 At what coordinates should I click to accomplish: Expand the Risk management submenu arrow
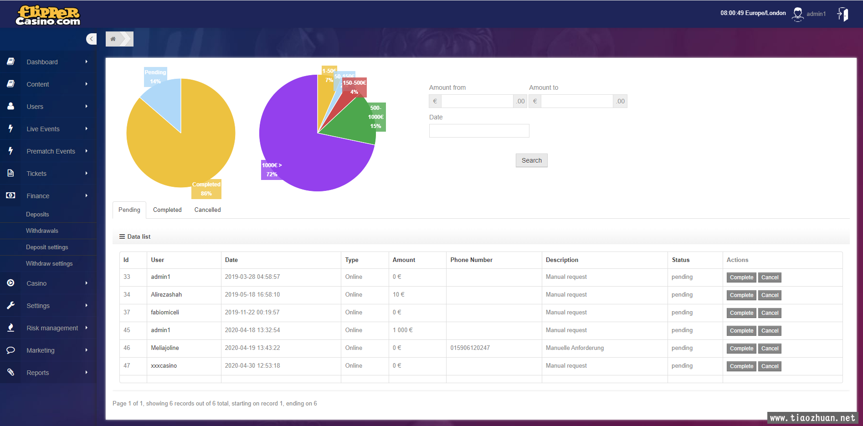86,328
